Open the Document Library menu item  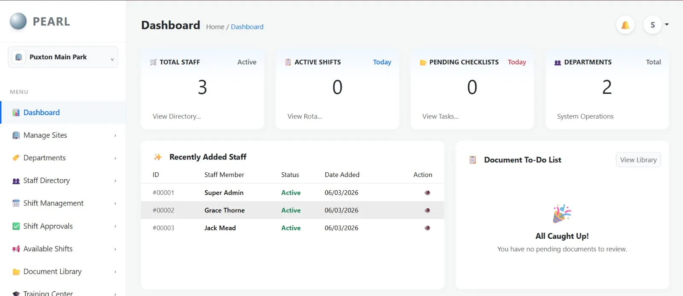pyautogui.click(x=63, y=272)
